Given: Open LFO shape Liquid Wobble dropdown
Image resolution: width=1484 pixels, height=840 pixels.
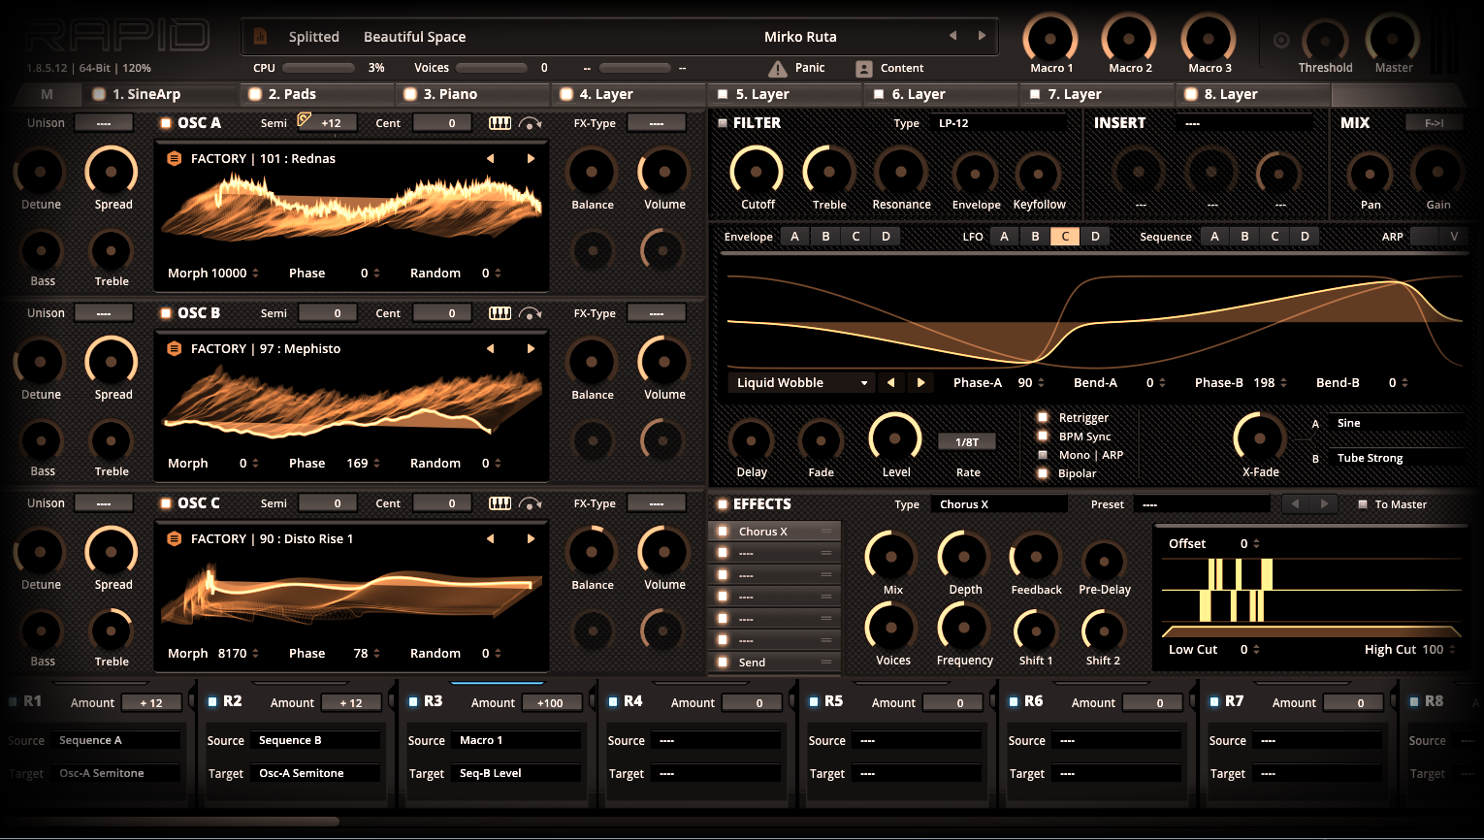Looking at the screenshot, I should (800, 382).
